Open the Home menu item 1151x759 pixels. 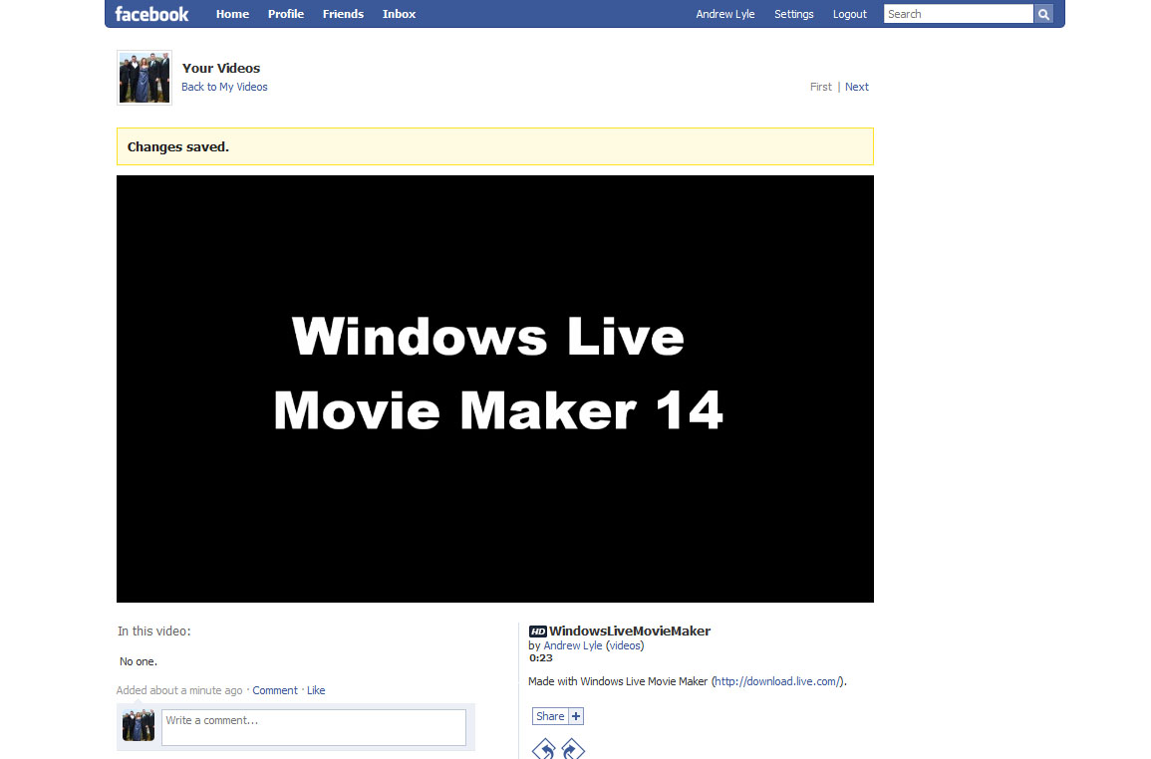click(x=233, y=14)
